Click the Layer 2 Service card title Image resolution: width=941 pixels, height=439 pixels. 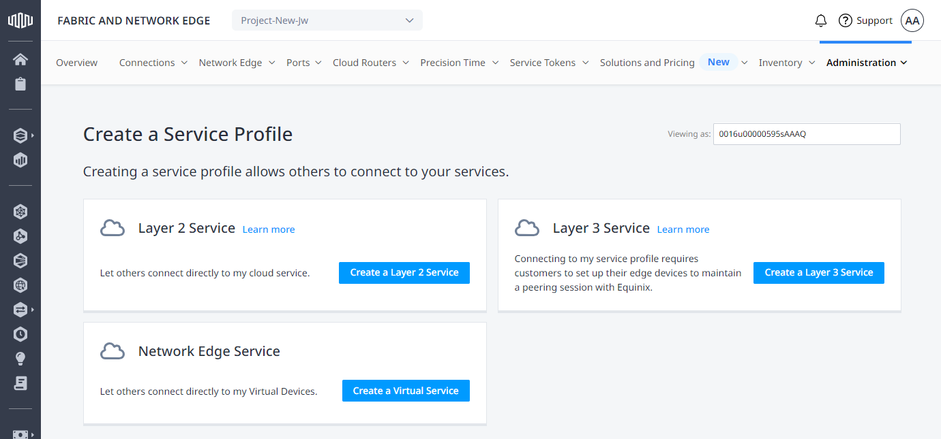click(x=187, y=228)
